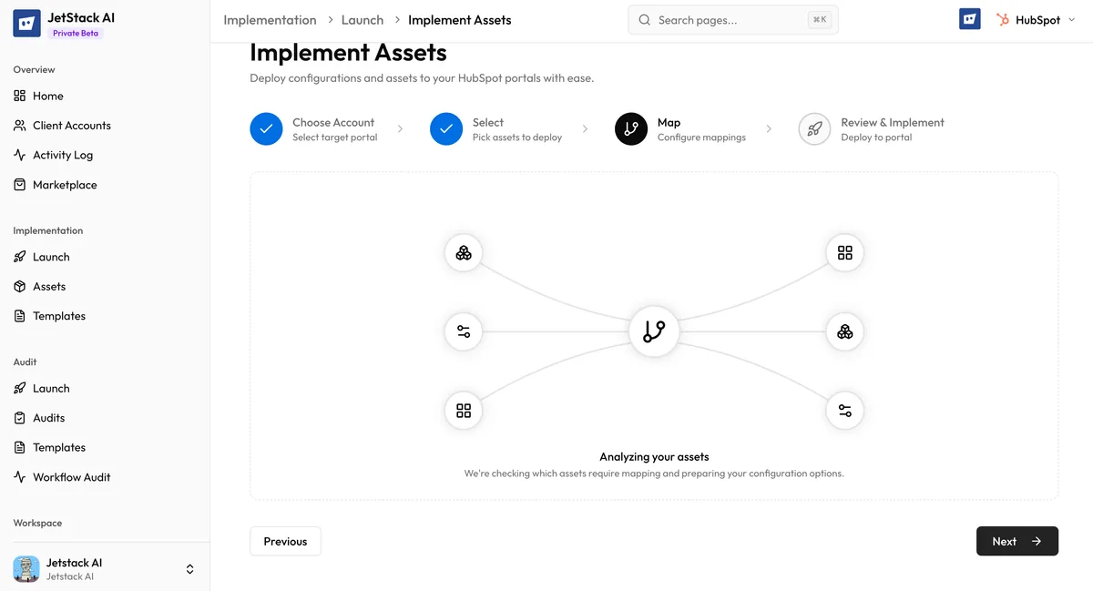Navigate to Launch via the breadcrumb

pos(363,19)
